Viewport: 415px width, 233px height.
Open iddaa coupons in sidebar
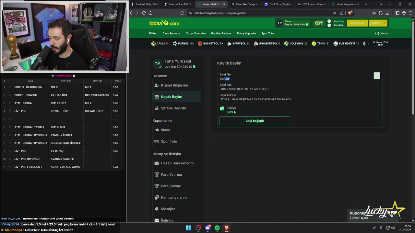click(x=176, y=130)
